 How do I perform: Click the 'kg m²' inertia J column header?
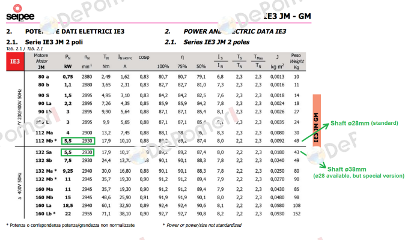click(277, 67)
